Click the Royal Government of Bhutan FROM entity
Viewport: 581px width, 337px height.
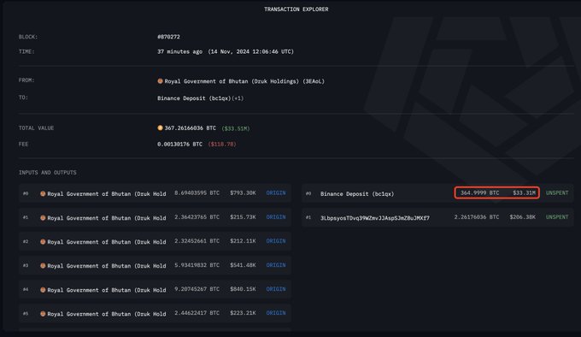(x=244, y=81)
